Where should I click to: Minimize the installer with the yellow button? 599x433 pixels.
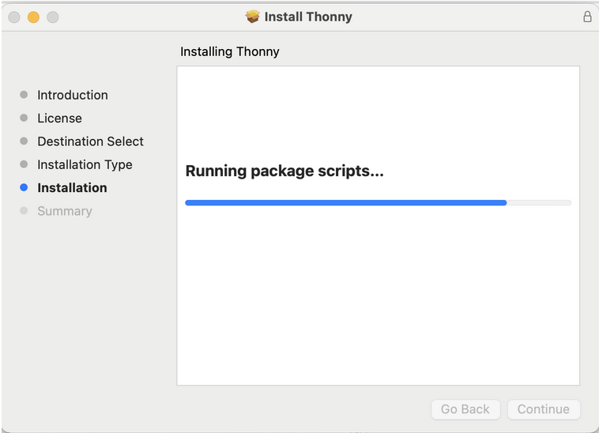[x=33, y=17]
